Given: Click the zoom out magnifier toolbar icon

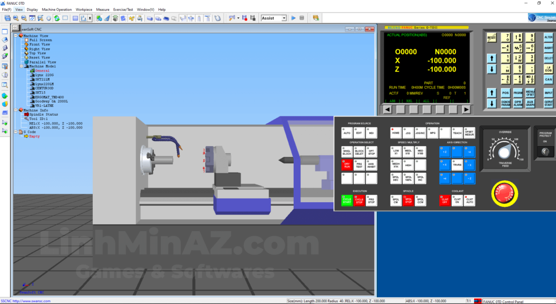Looking at the screenshot, I should click(x=24, y=18).
